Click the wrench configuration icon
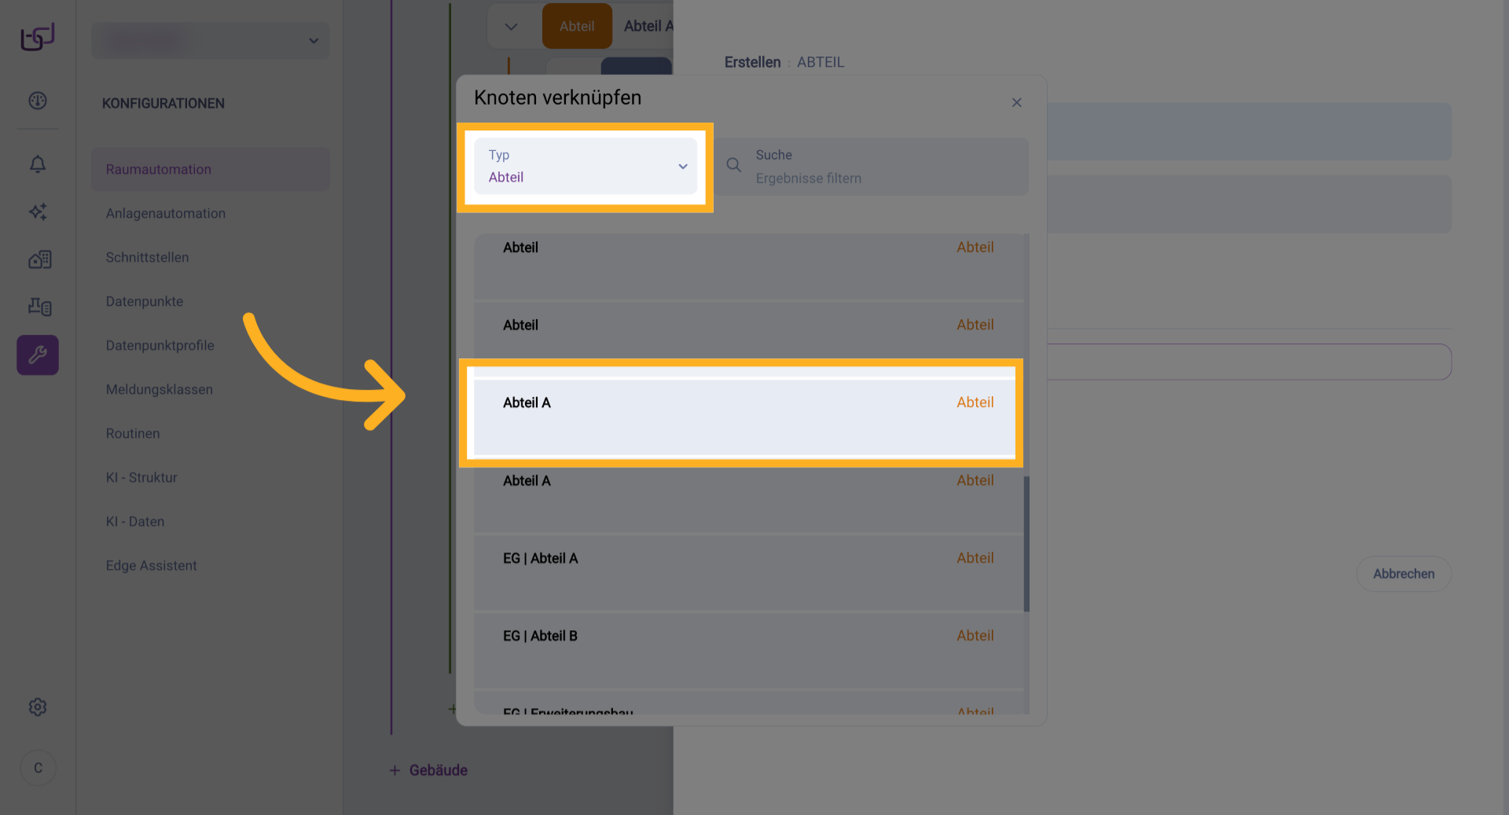This screenshot has width=1509, height=815. point(38,355)
